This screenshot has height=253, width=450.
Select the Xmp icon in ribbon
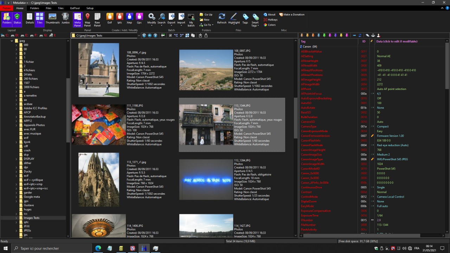coord(129,19)
